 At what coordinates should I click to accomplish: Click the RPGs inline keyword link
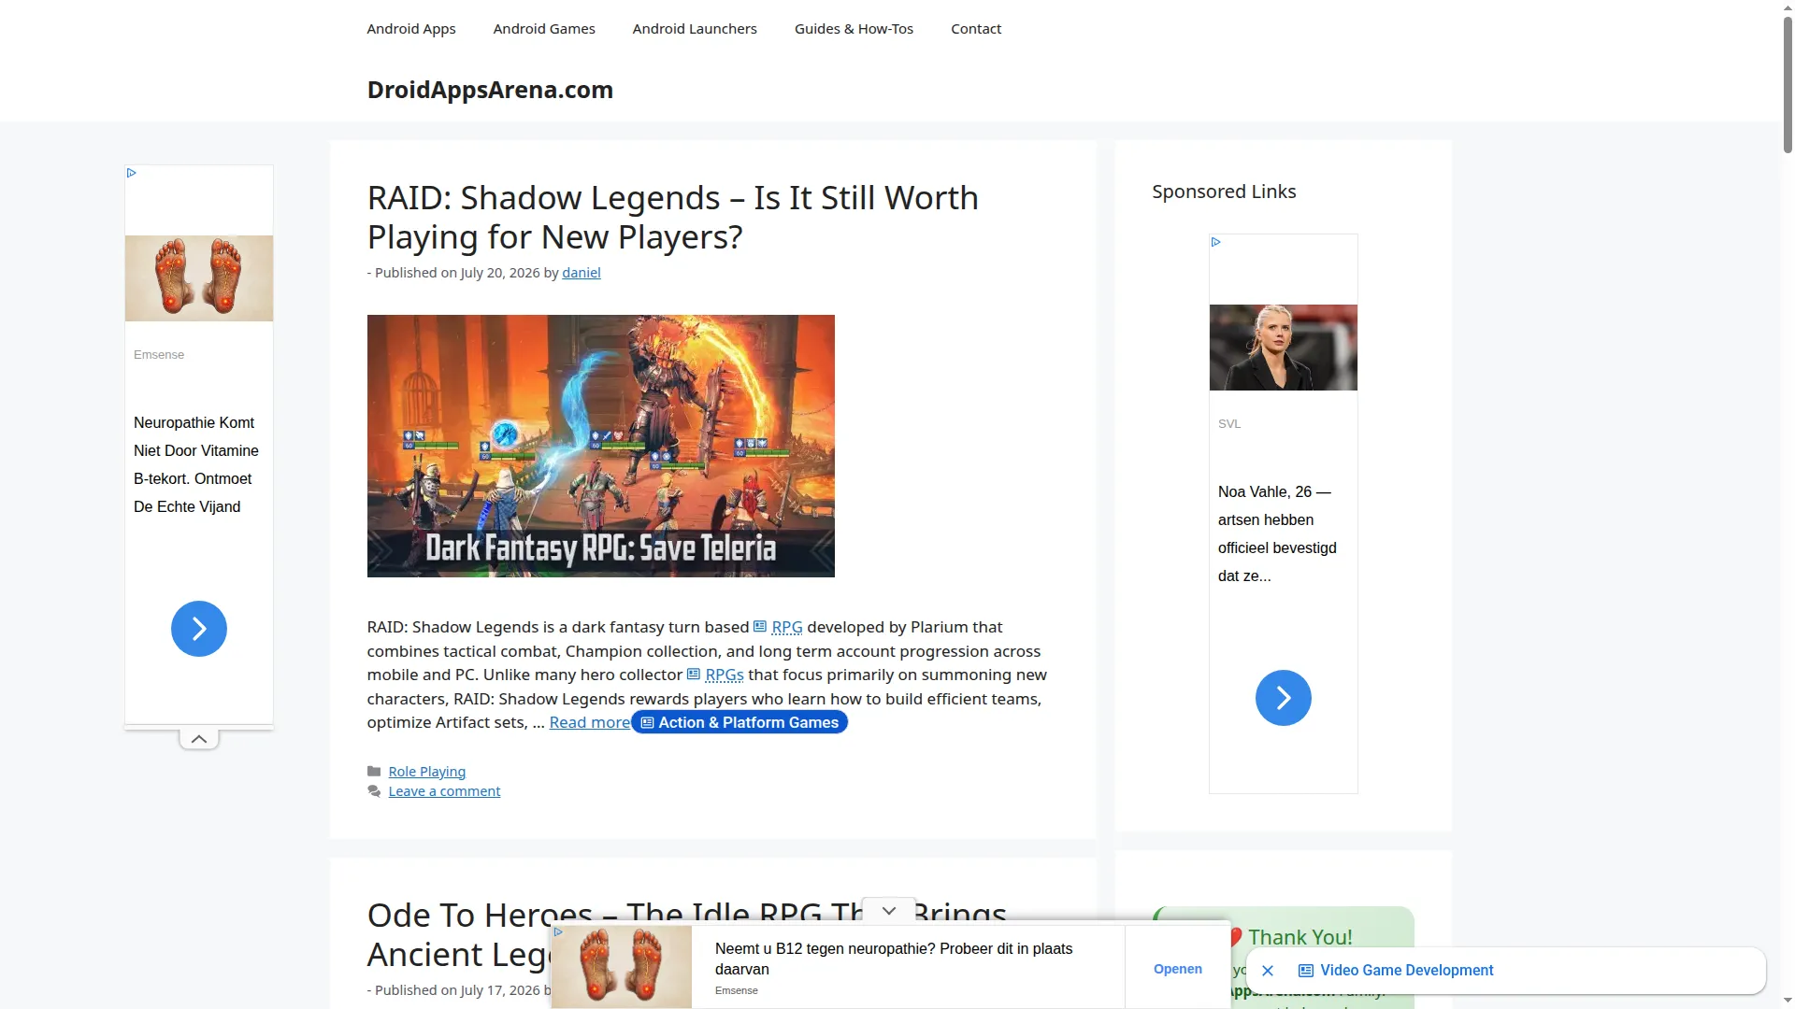(x=724, y=675)
